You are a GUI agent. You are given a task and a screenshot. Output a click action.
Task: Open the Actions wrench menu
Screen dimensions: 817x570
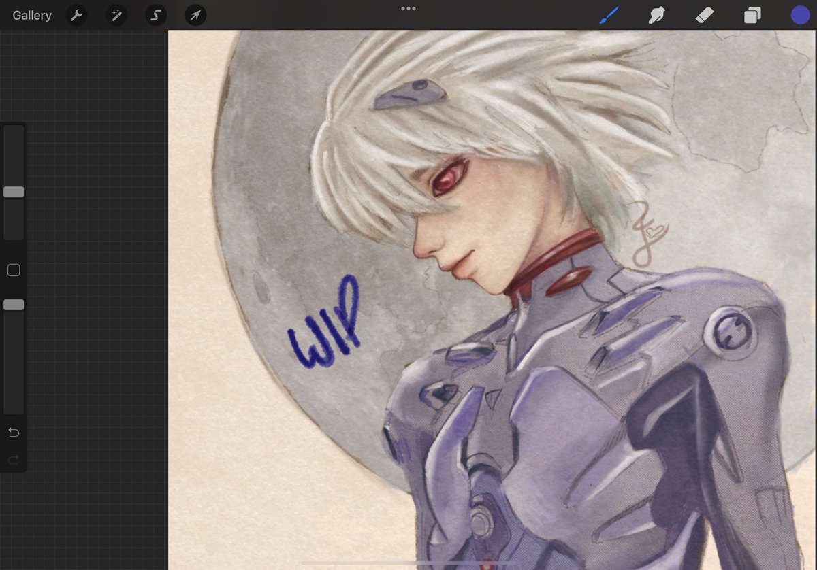(76, 15)
